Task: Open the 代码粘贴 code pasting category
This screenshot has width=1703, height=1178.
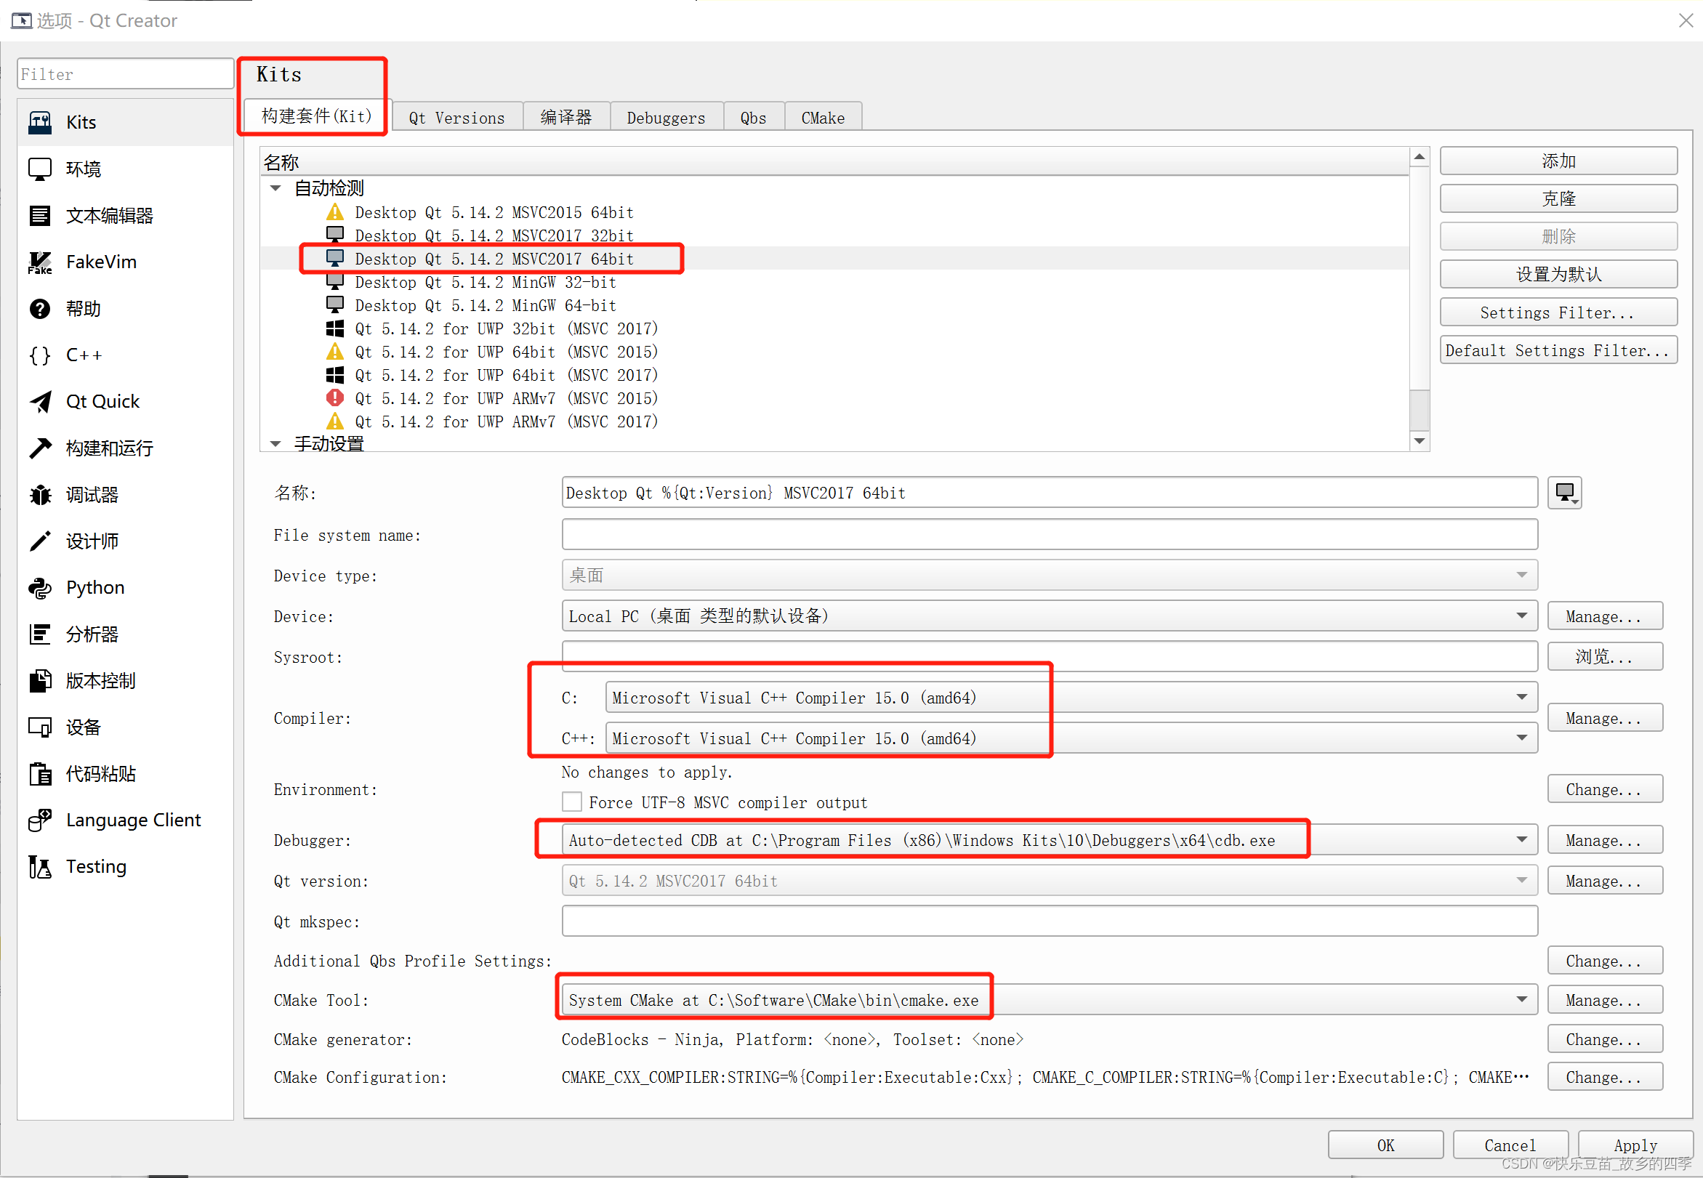Action: click(126, 773)
